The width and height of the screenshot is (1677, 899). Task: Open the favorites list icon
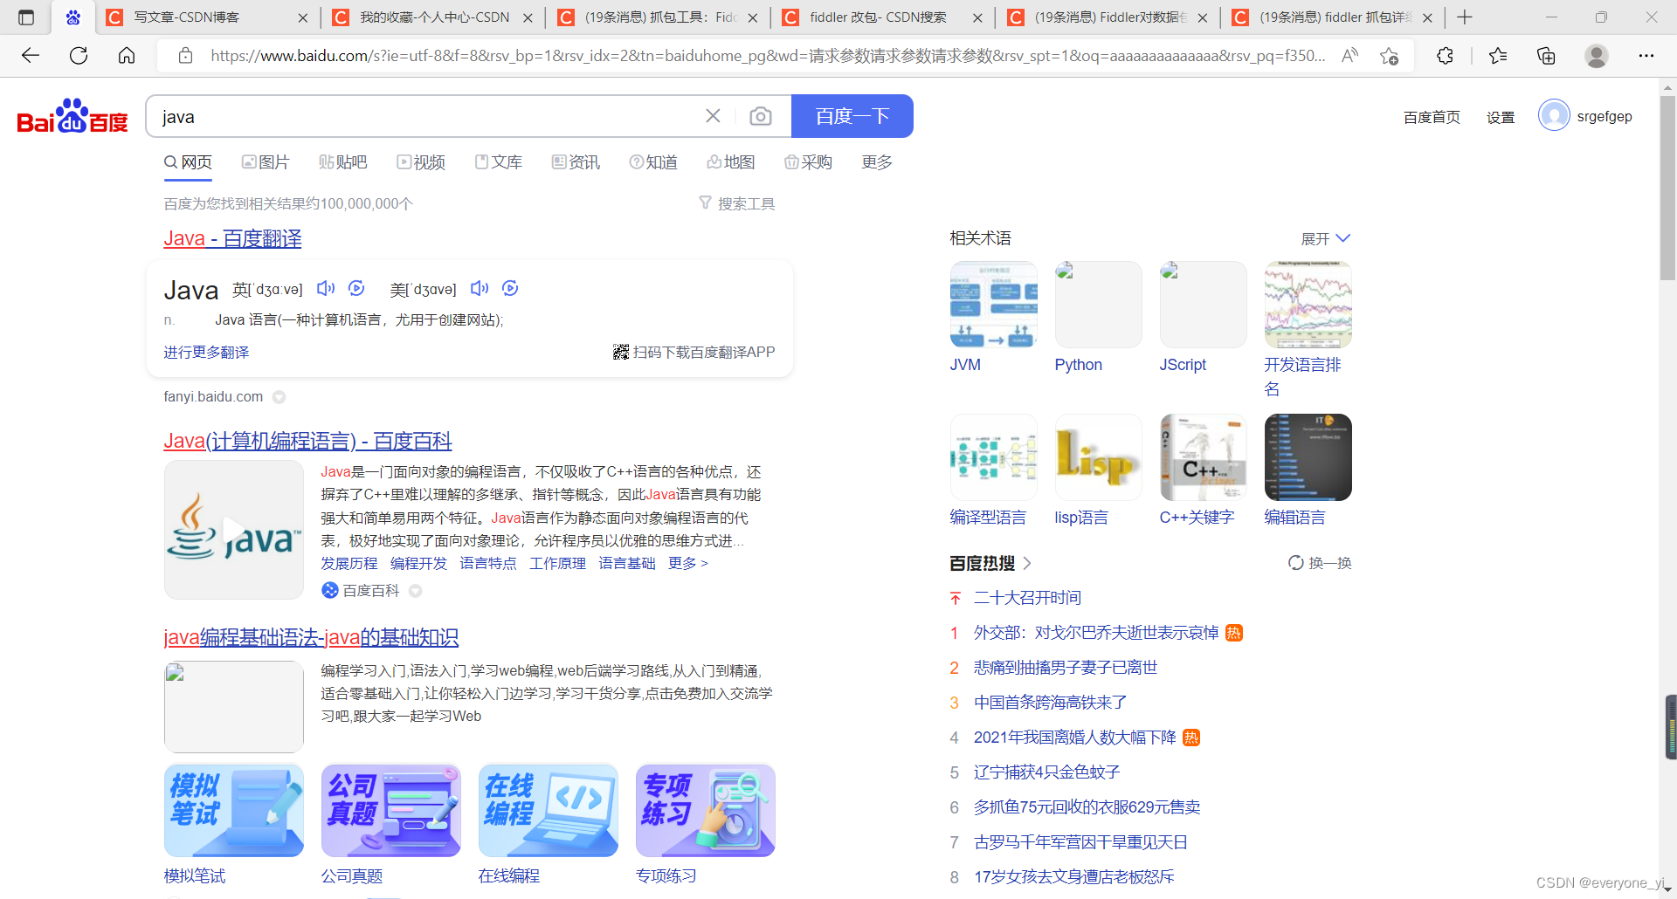(x=1498, y=56)
